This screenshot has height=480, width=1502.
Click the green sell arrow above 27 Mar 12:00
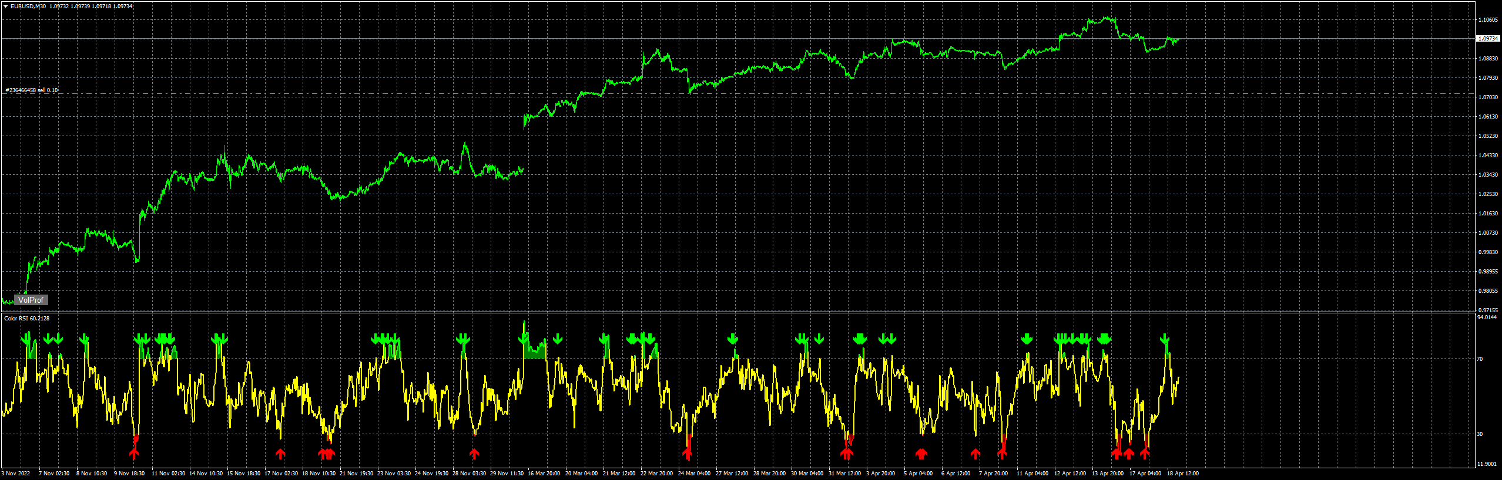pos(732,339)
